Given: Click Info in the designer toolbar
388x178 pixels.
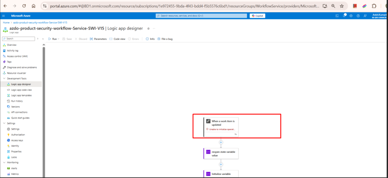Looking at the screenshot, I should [x=150, y=39].
